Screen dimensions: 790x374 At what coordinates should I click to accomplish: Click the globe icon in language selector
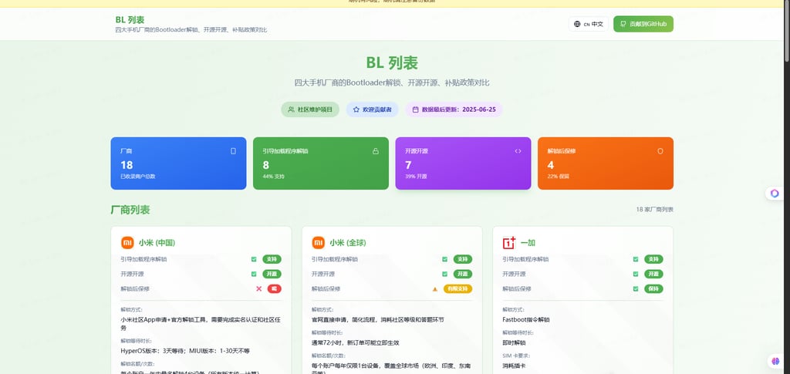point(577,24)
